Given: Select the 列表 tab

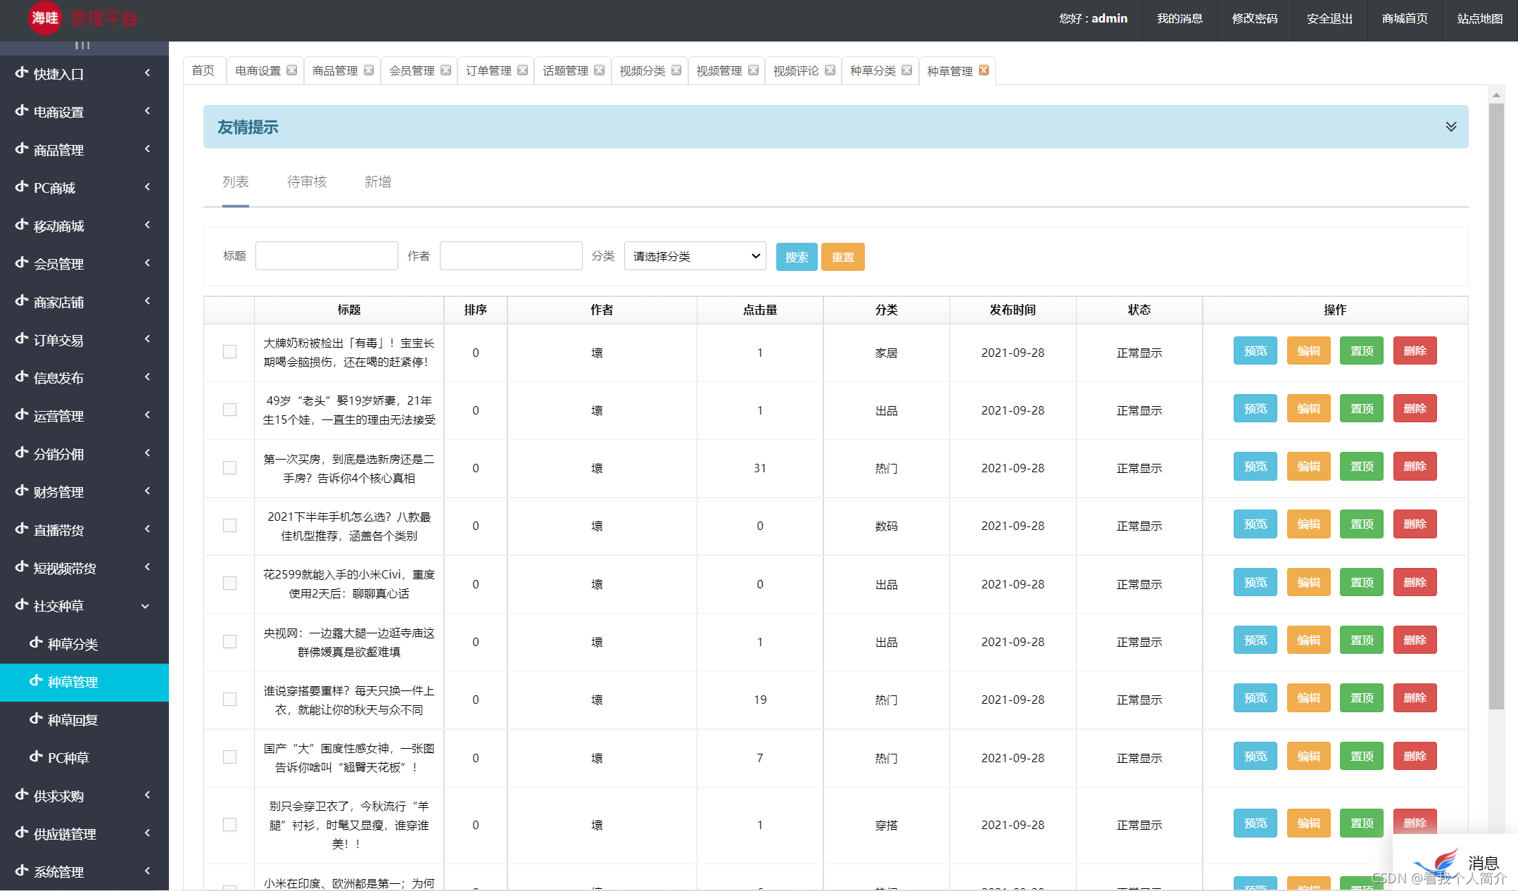Looking at the screenshot, I should pos(236,182).
